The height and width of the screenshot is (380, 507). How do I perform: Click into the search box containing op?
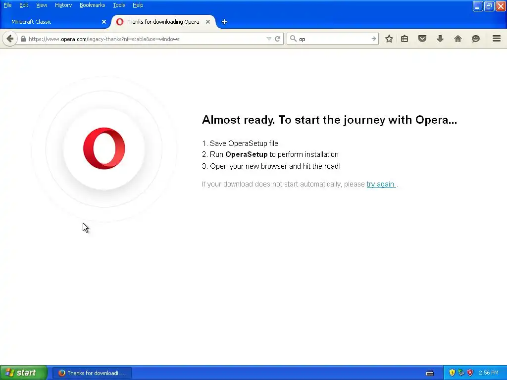tap(334, 39)
